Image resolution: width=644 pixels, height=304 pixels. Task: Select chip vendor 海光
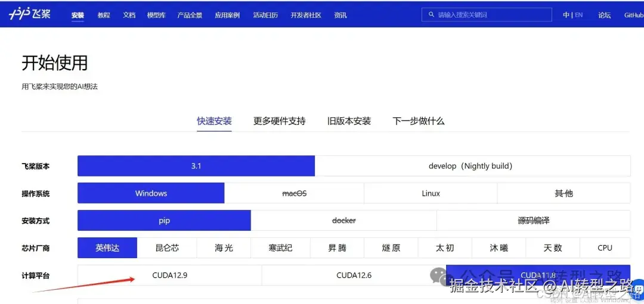click(224, 248)
